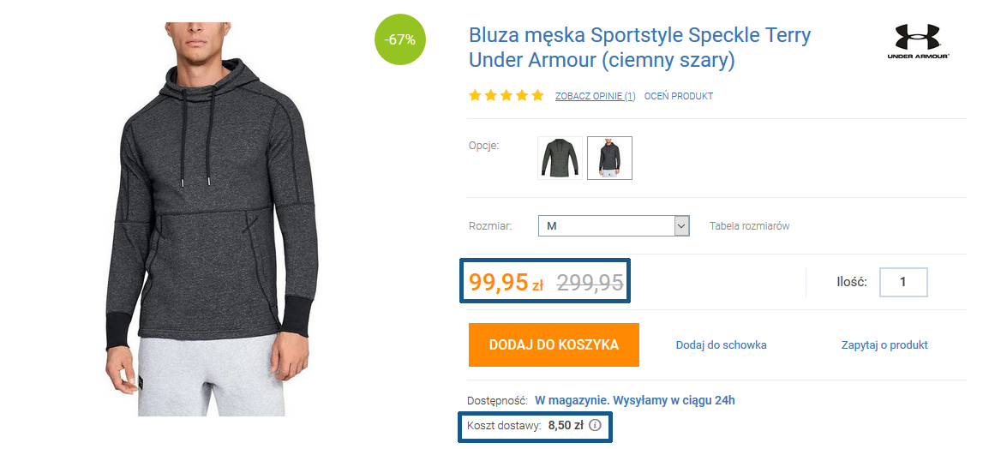This screenshot has height=449, width=983.
Task: Click the green -67% discount badge
Action: (400, 39)
